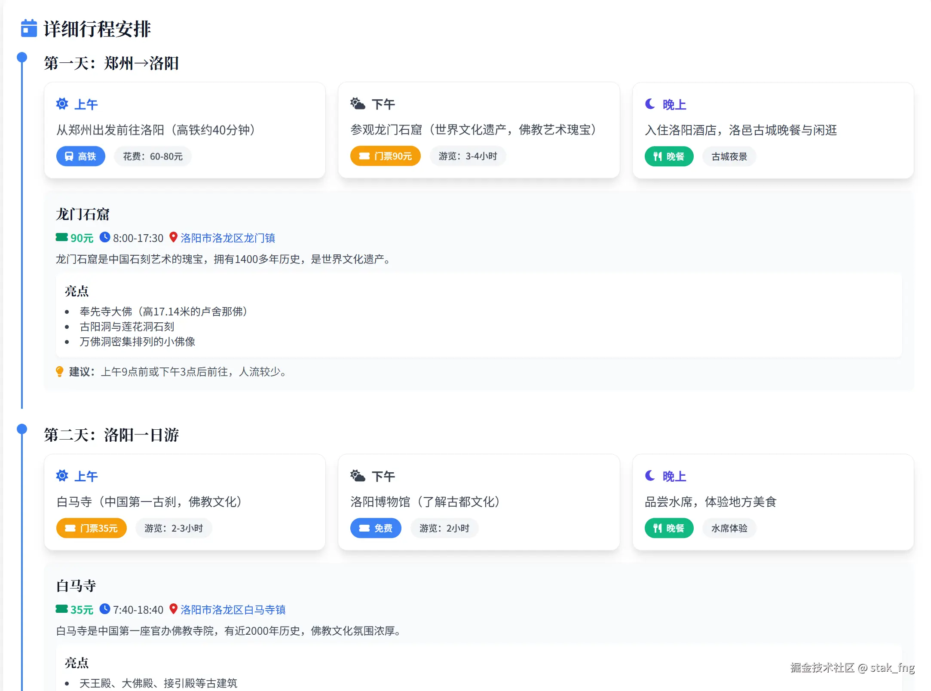Click the calendar icon beside 详细行程安排
This screenshot has height=691, width=931.
pyautogui.click(x=29, y=28)
